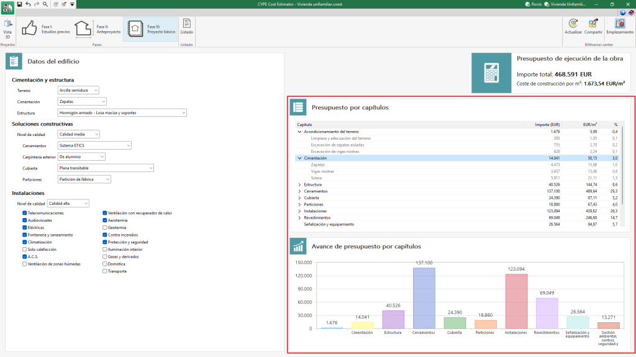Image resolution: width=636 pixels, height=357 pixels.
Task: Open Emplazamiento location settings
Action: pyautogui.click(x=620, y=27)
